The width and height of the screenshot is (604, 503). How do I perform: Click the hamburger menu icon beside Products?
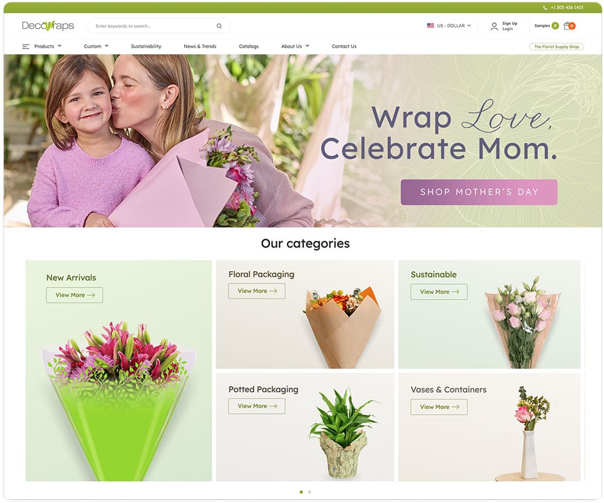26,46
